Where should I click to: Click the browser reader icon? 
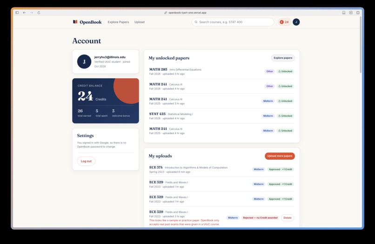(x=344, y=13)
